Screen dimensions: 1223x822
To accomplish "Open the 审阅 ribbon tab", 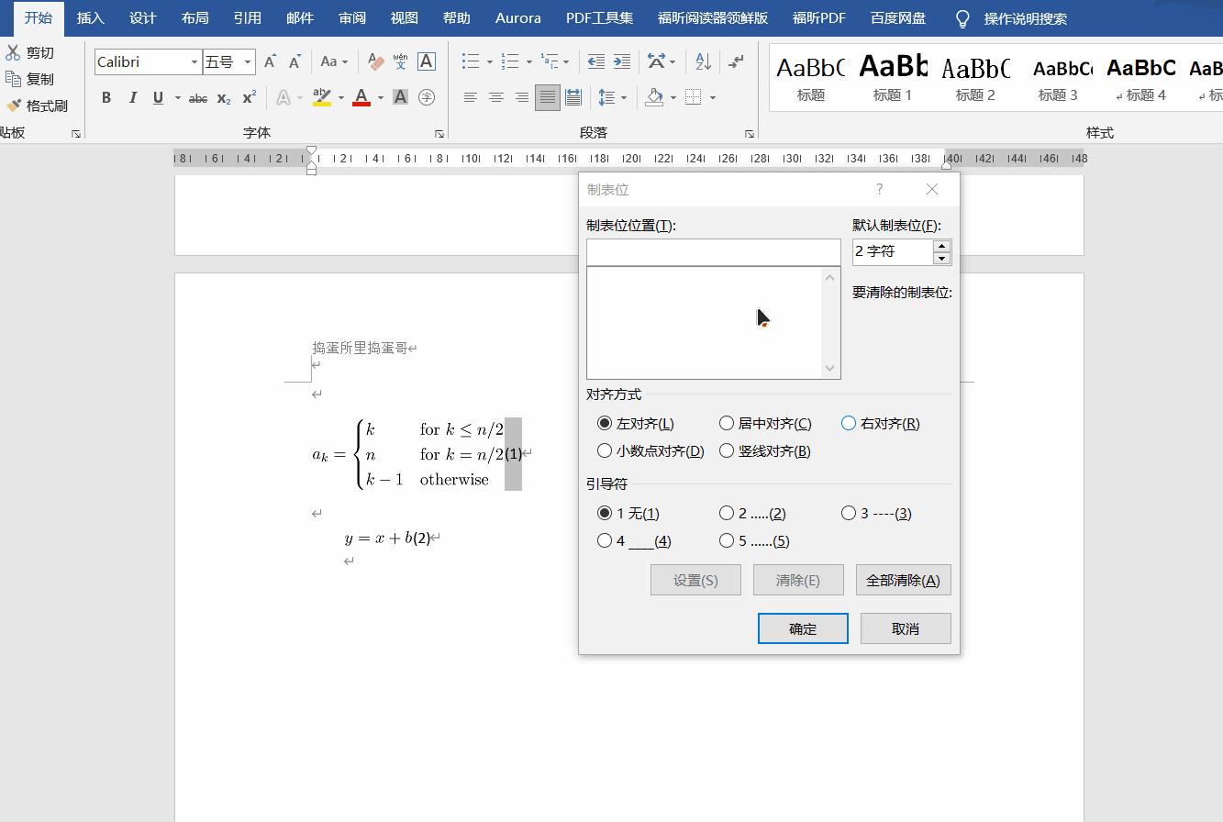I will [352, 17].
